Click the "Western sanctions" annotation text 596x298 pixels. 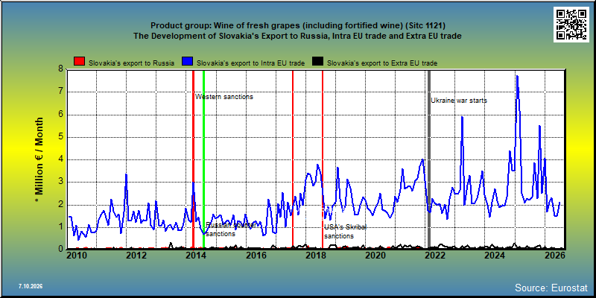coord(224,97)
